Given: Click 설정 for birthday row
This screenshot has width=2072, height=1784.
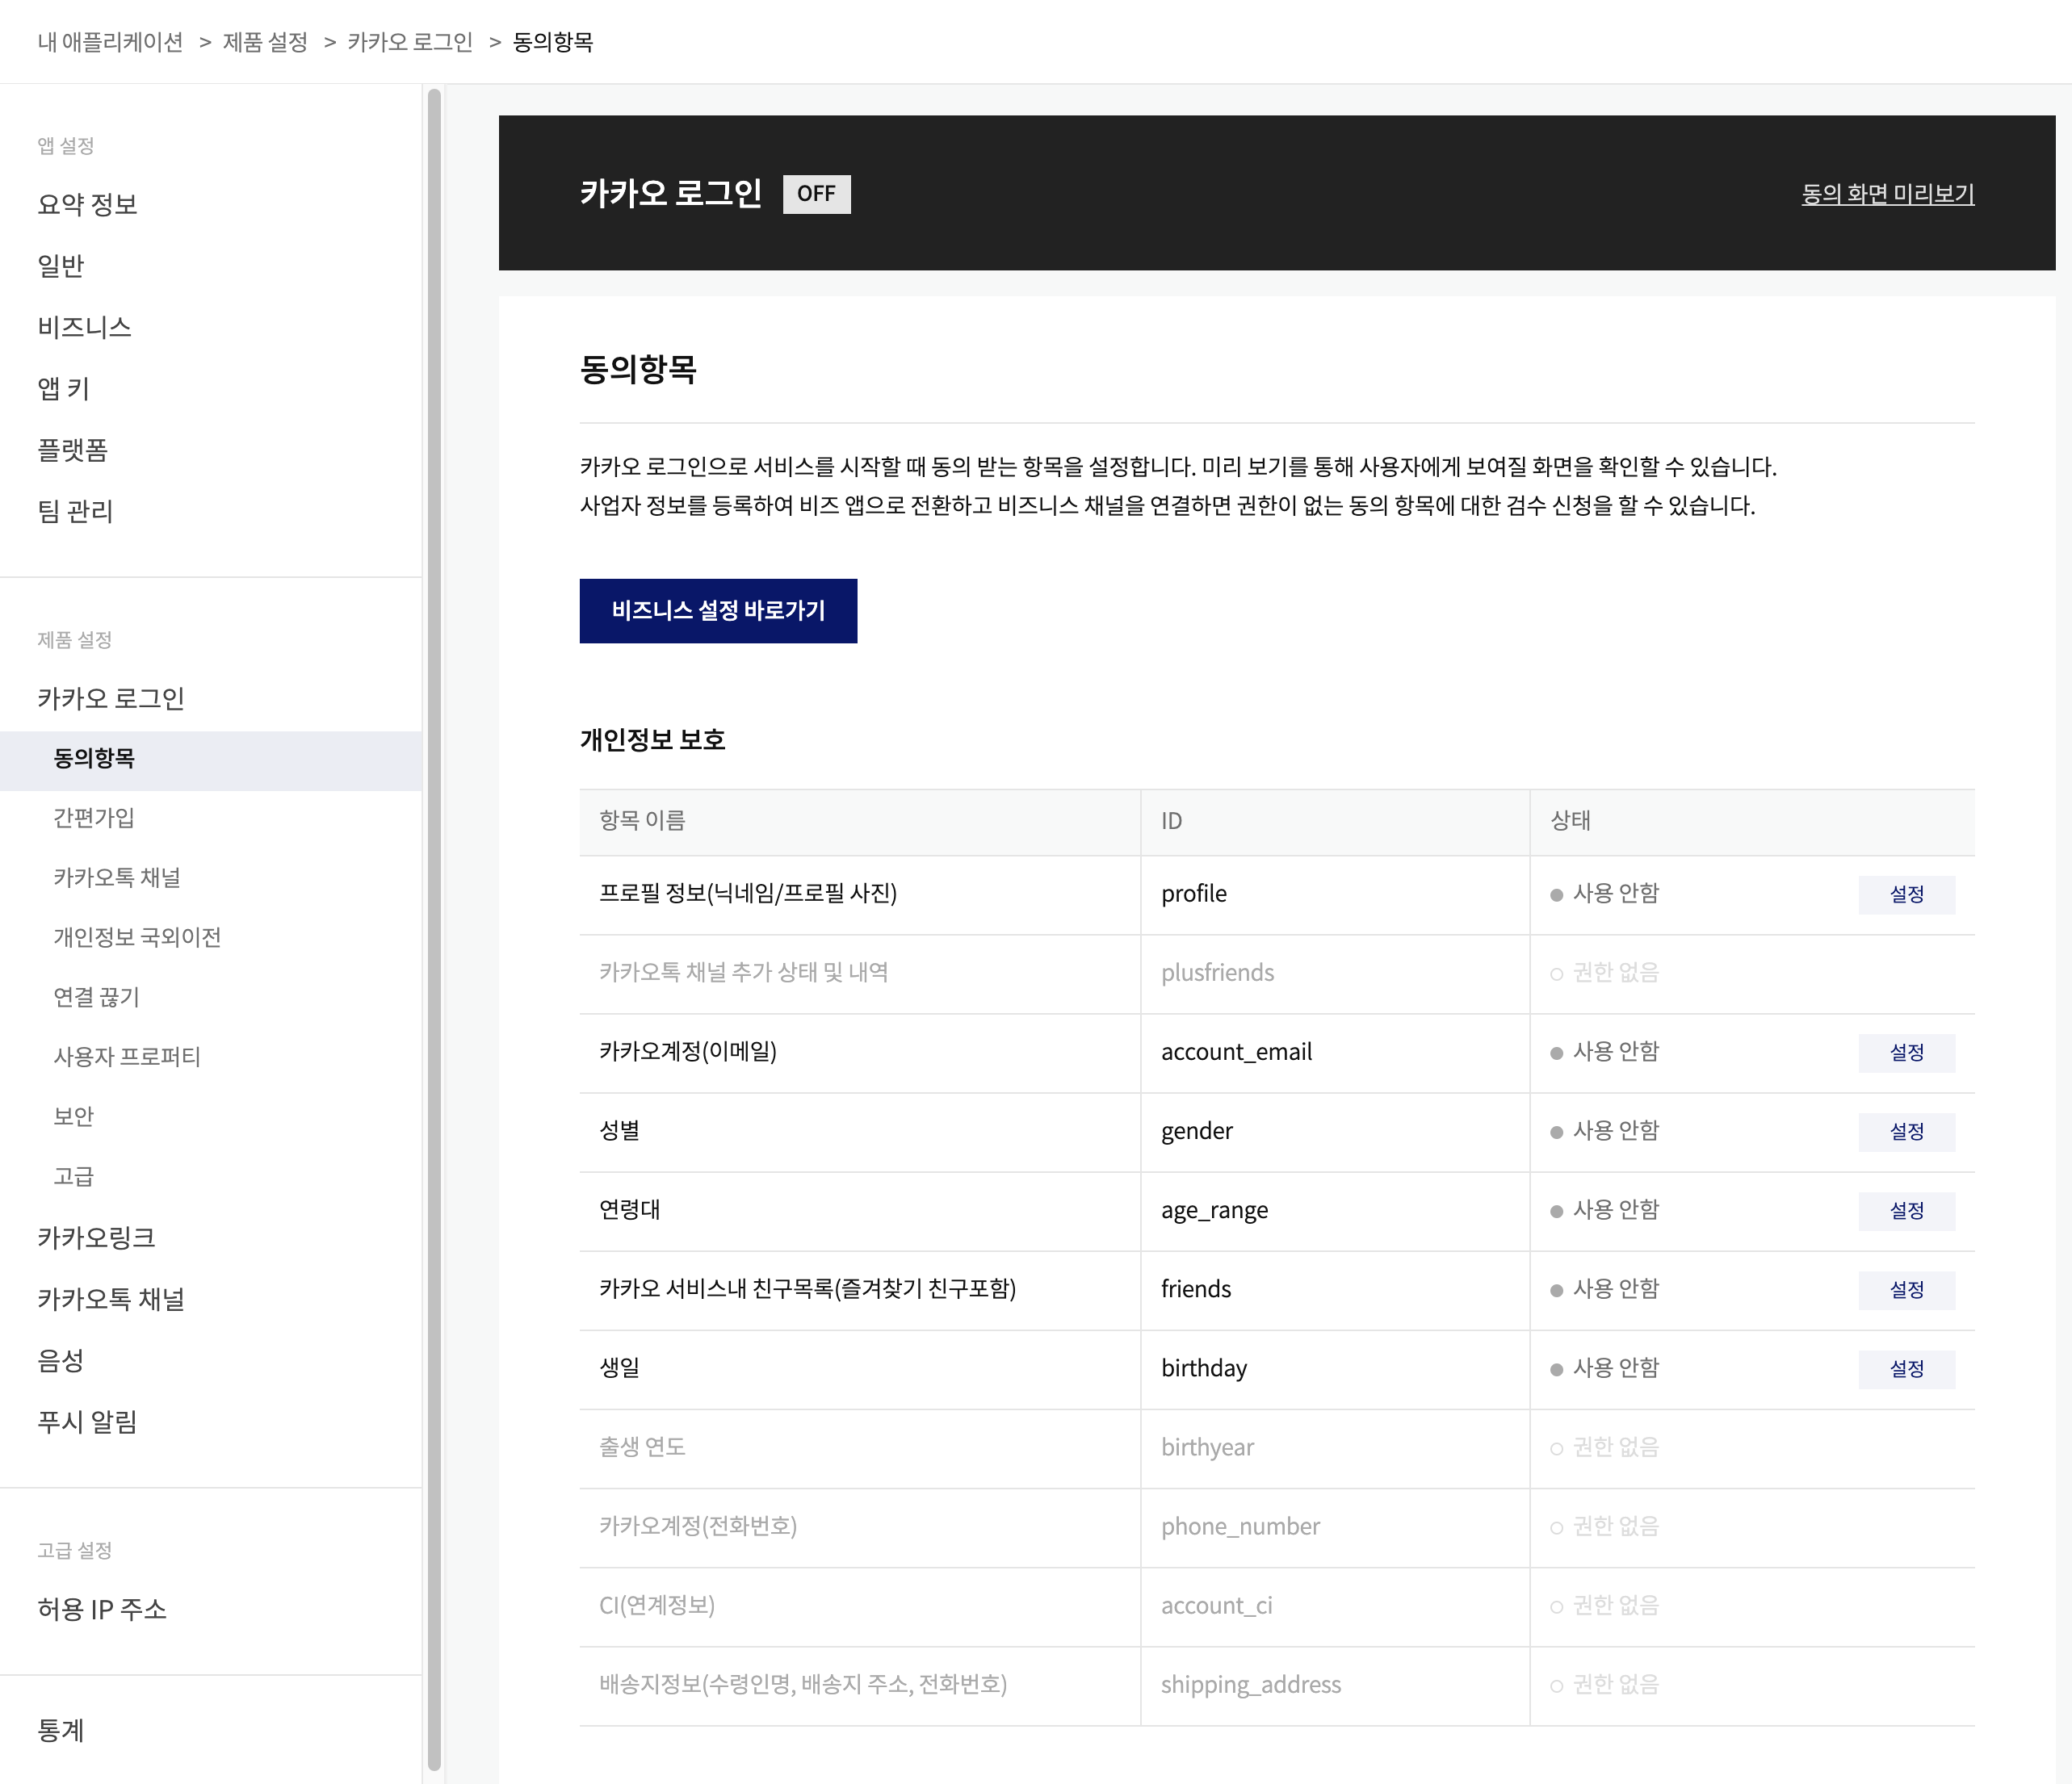Looking at the screenshot, I should [x=1905, y=1368].
